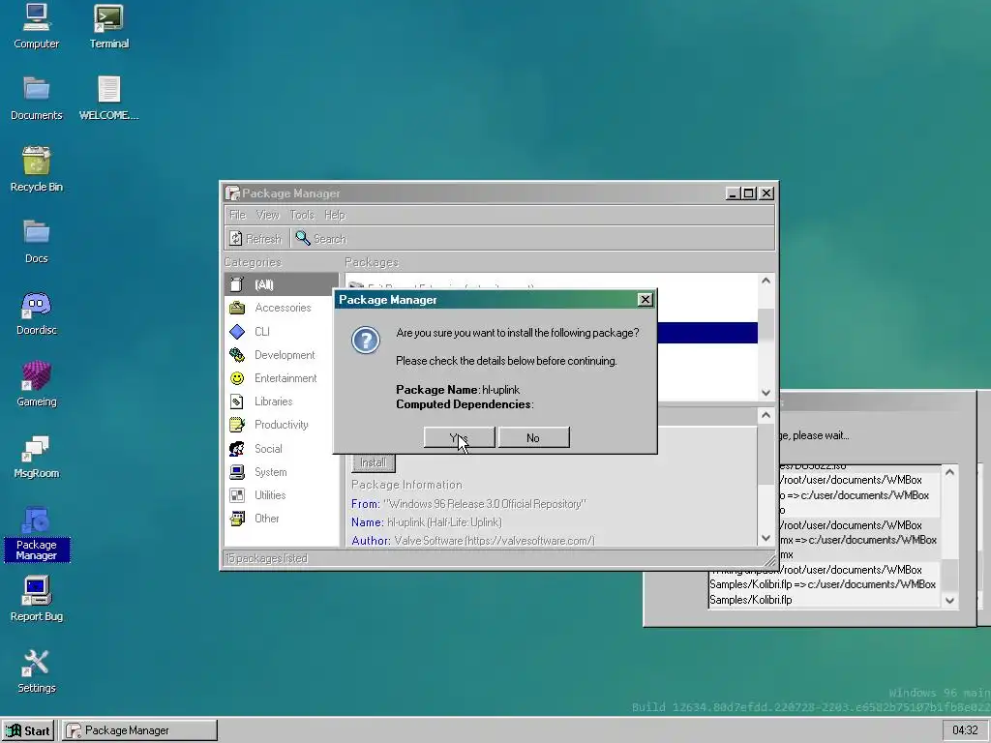Select the System category
This screenshot has height=743, width=991.
282,472
